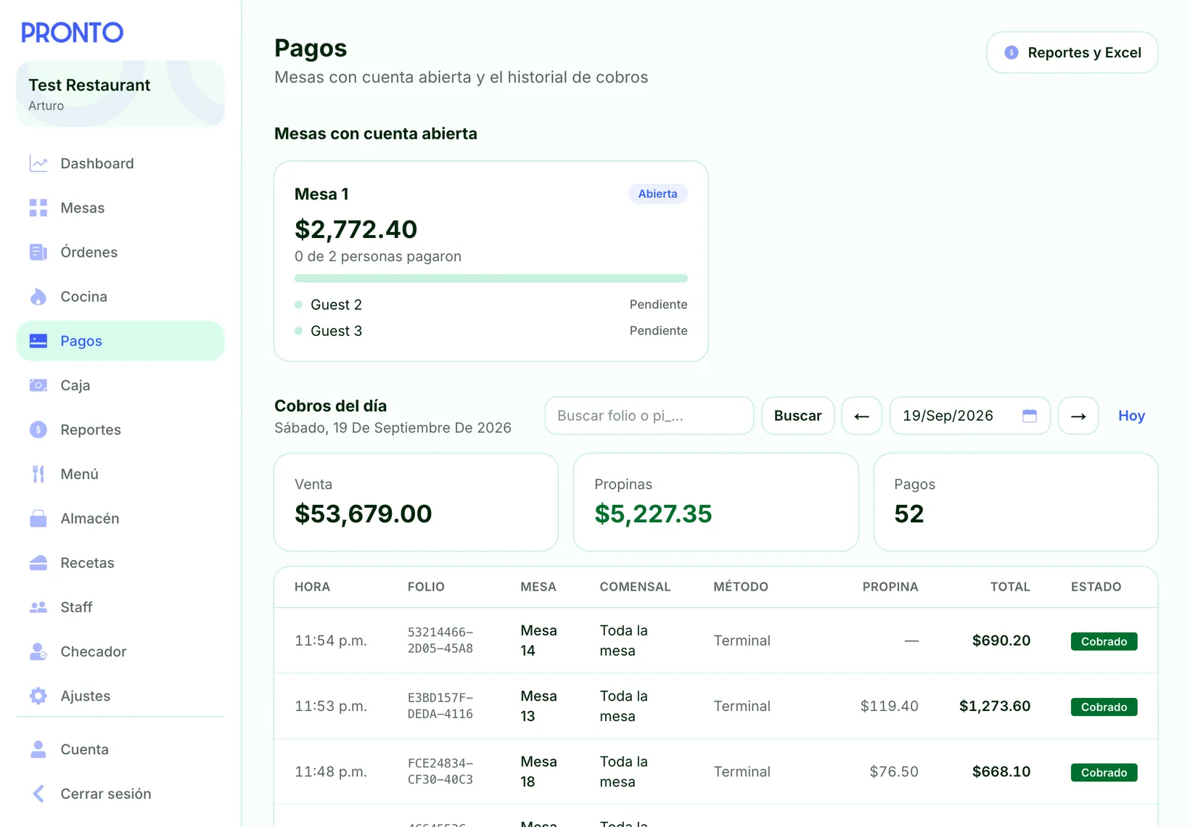
Task: Select the Pagos card icon
Action: click(38, 341)
